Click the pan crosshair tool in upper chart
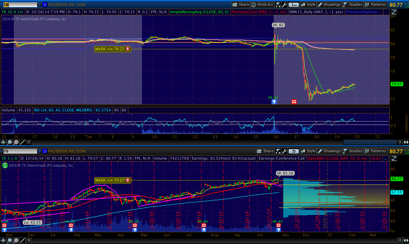The width and height of the screenshot is (409, 244). tap(4, 142)
